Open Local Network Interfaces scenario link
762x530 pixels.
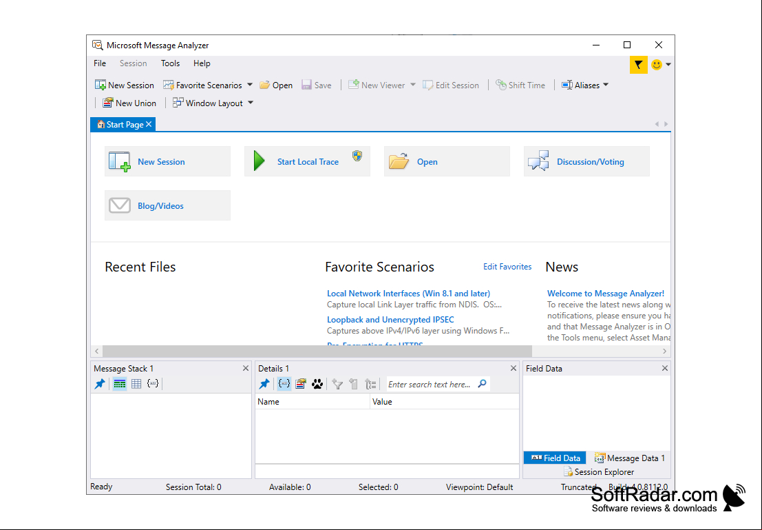[x=408, y=294]
